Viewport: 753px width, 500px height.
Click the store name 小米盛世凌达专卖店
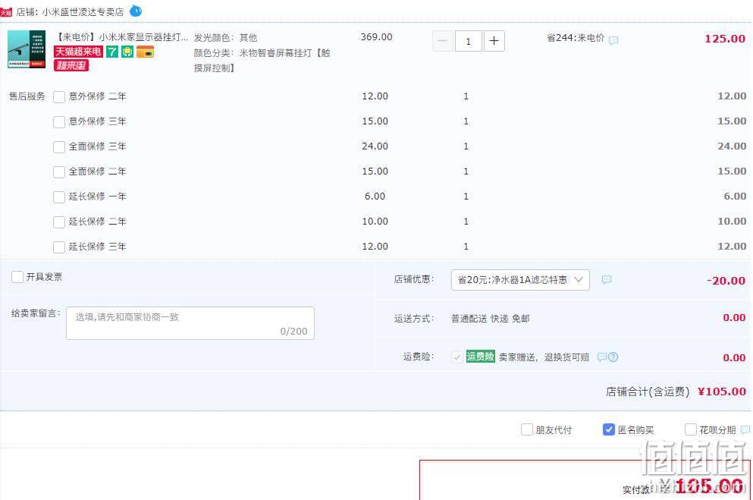[83, 12]
